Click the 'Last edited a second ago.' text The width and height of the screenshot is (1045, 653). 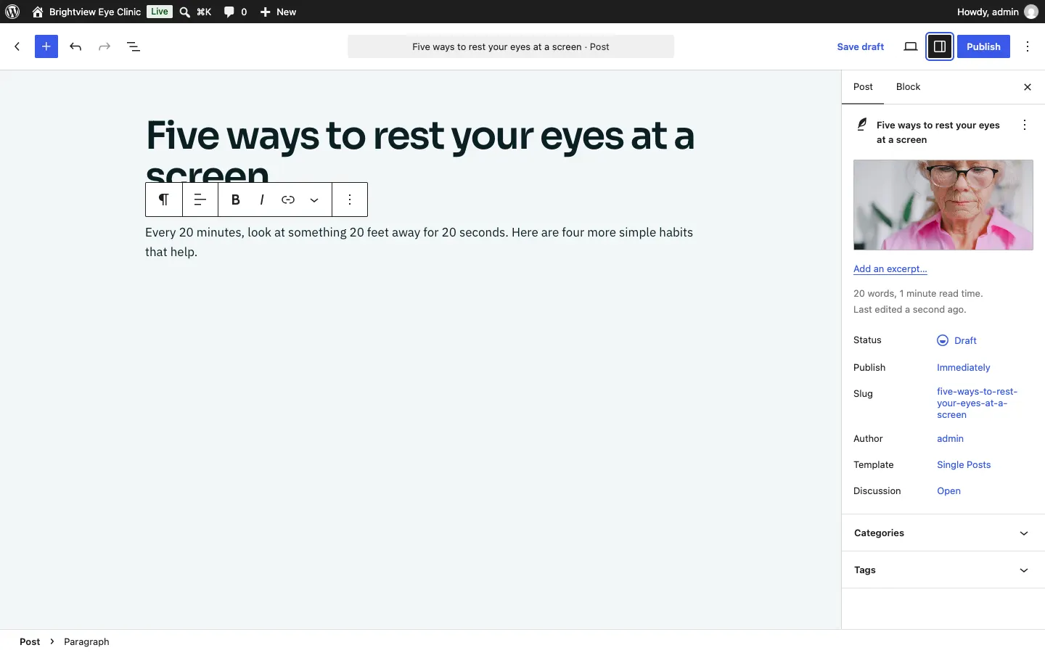910,310
